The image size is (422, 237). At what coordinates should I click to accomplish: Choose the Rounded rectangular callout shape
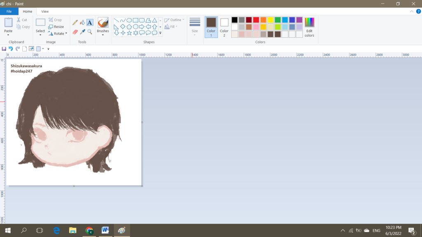(x=142, y=33)
